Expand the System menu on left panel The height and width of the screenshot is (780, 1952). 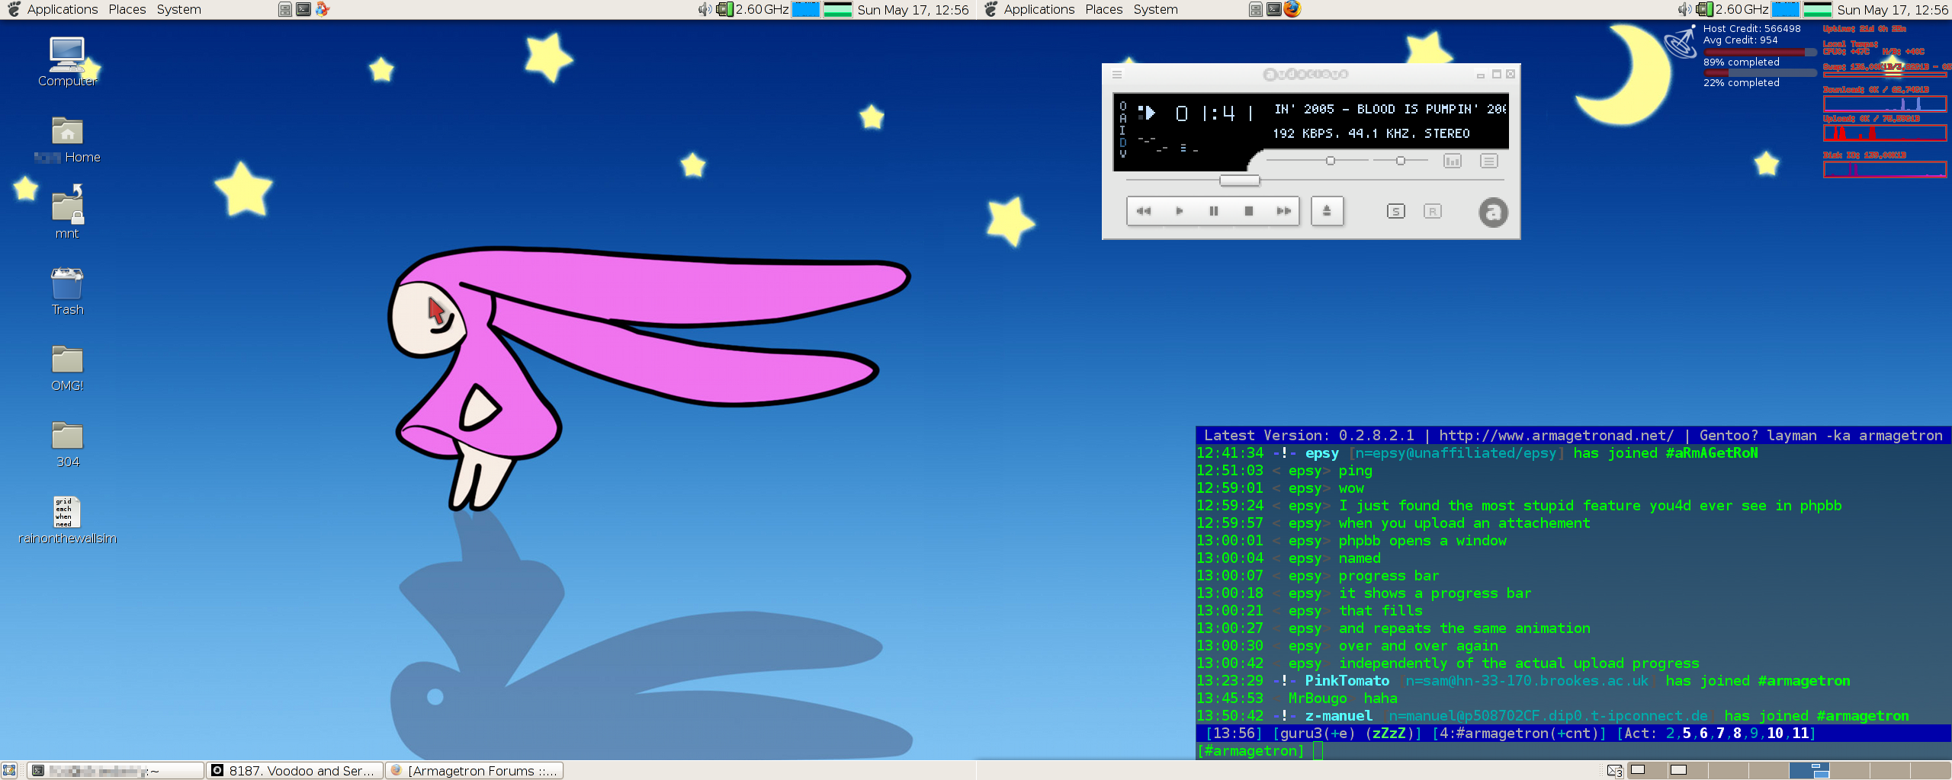point(178,9)
